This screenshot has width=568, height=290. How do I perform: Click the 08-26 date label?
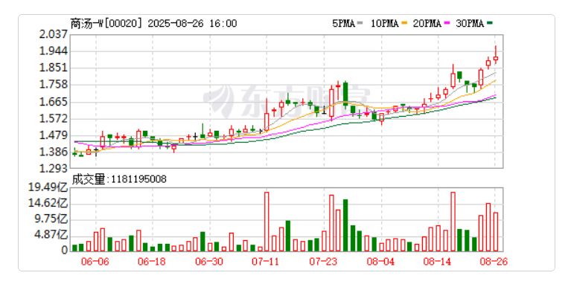point(494,262)
